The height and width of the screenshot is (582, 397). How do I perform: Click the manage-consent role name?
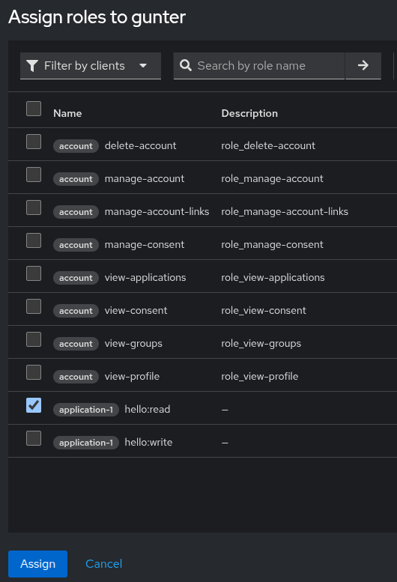(x=145, y=245)
